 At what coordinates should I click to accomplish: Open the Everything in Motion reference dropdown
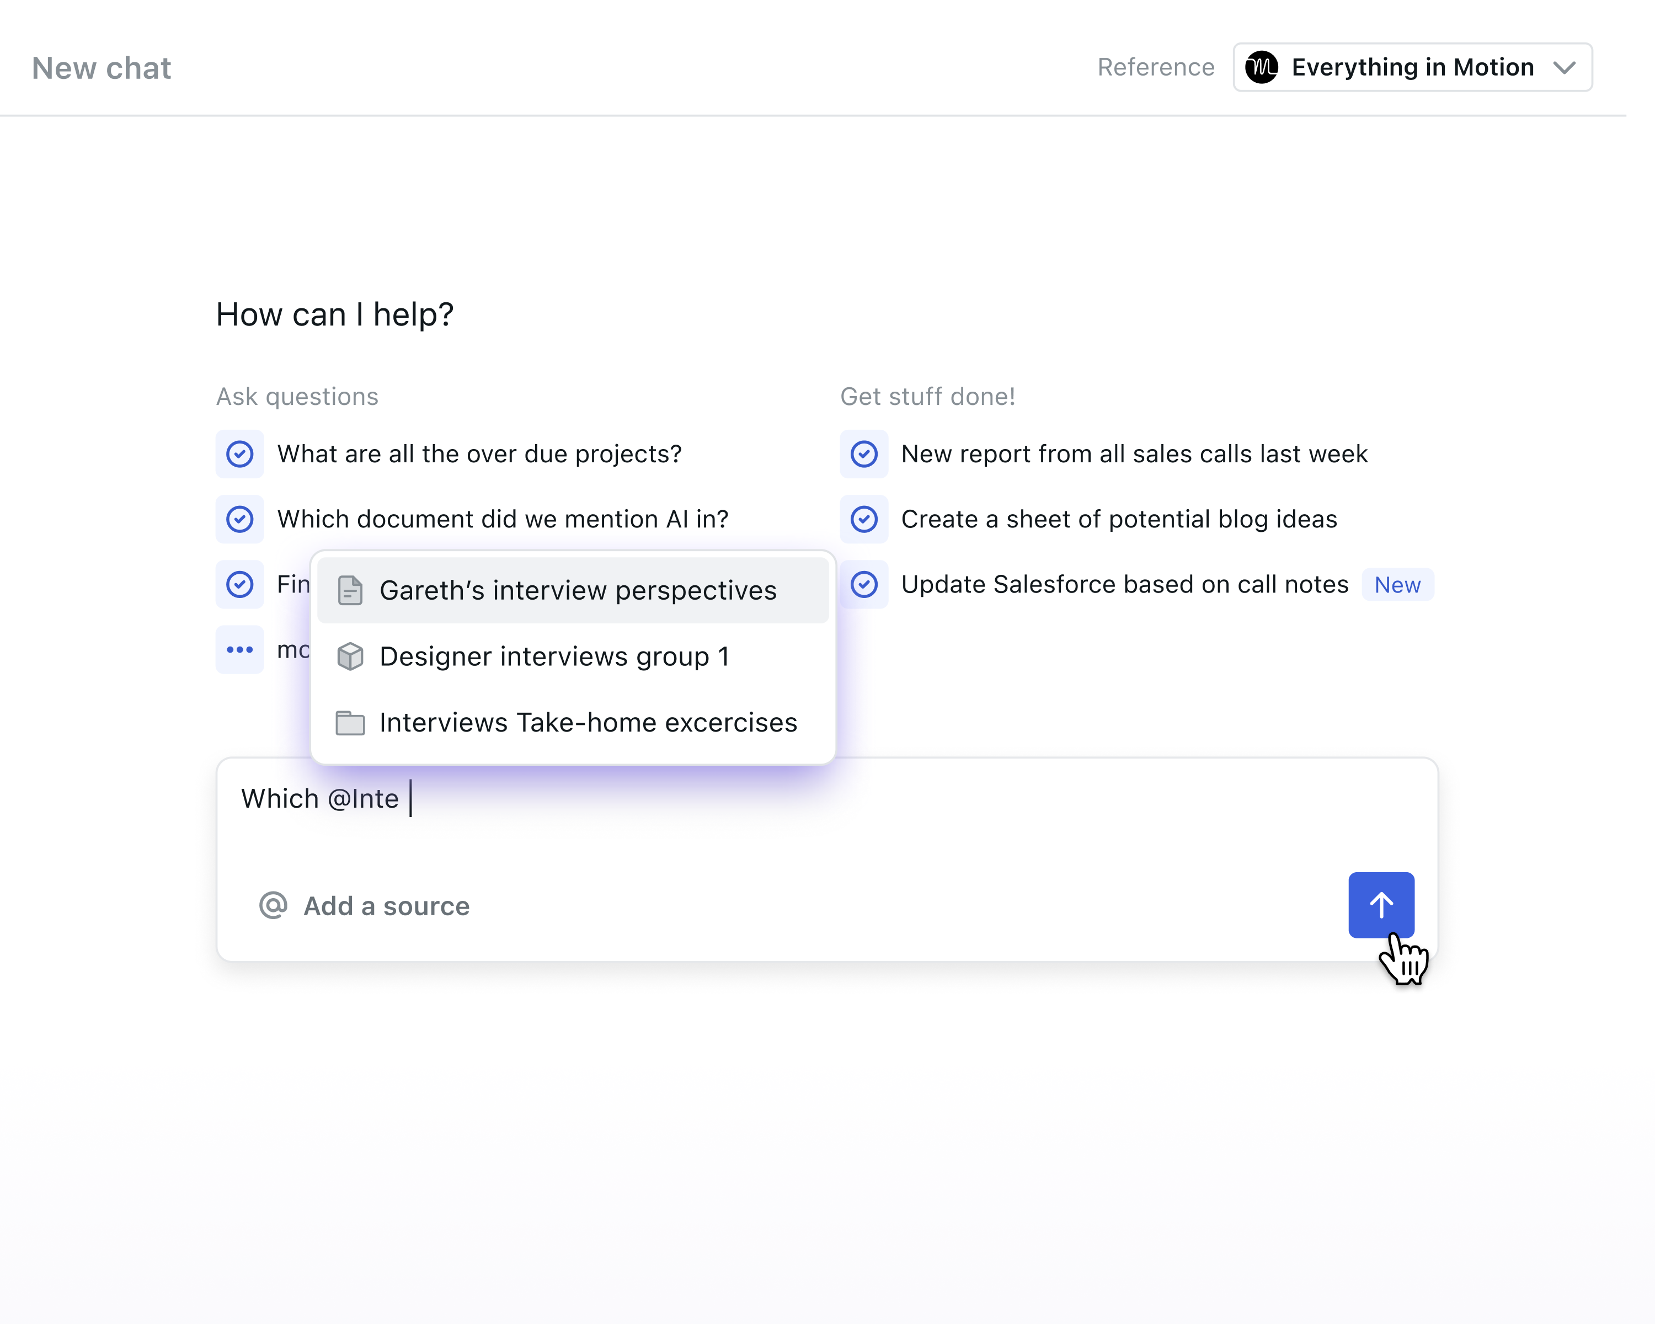click(x=1412, y=67)
